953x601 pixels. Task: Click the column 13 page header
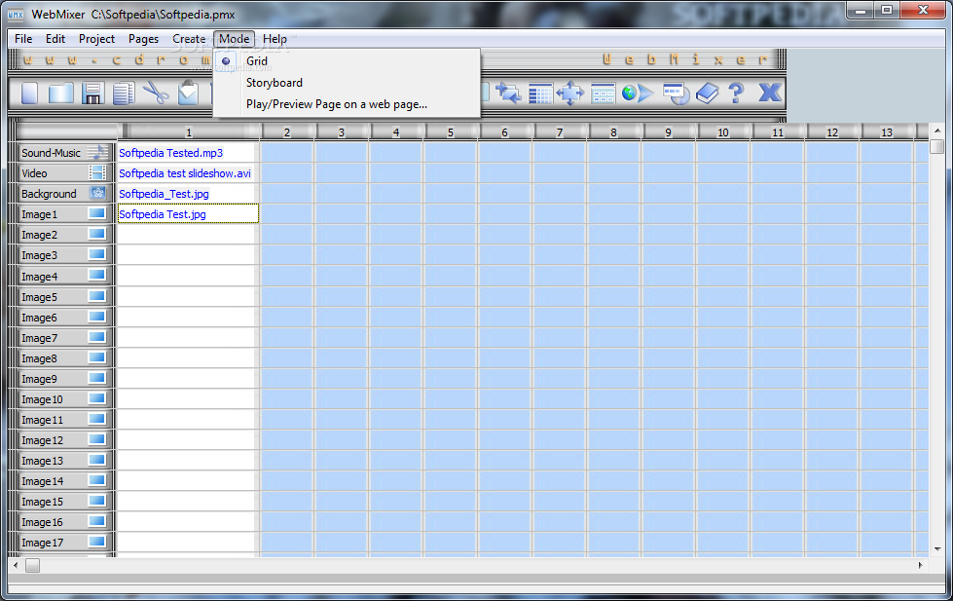(x=887, y=132)
